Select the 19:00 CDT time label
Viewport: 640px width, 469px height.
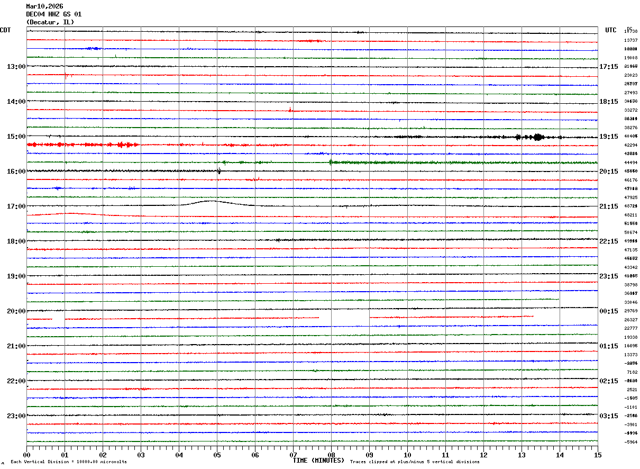point(16,276)
